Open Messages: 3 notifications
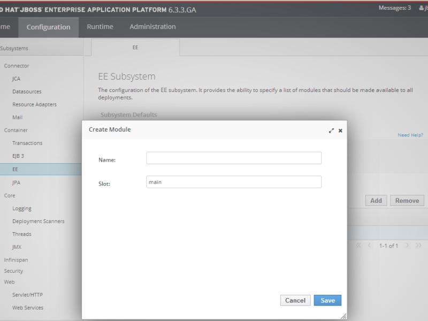The image size is (428, 321). coord(395,8)
